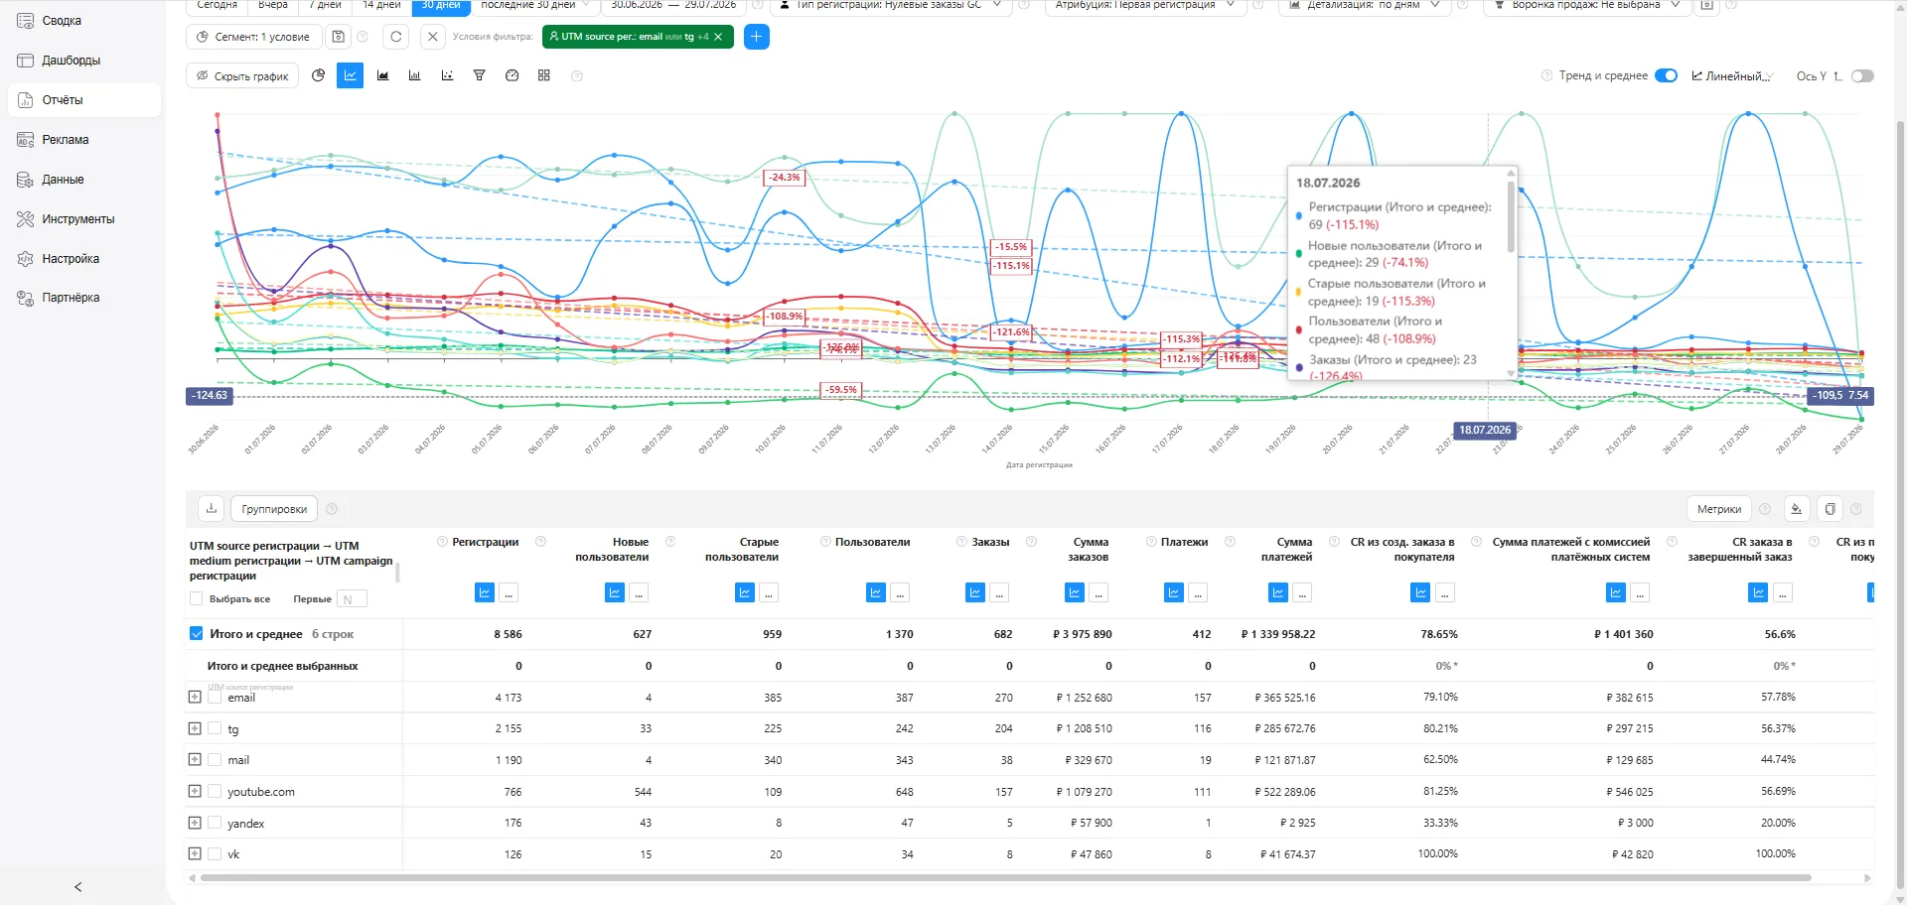Click the horizontal table scrollbar
Image resolution: width=1907 pixels, height=905 pixels.
1005,878
